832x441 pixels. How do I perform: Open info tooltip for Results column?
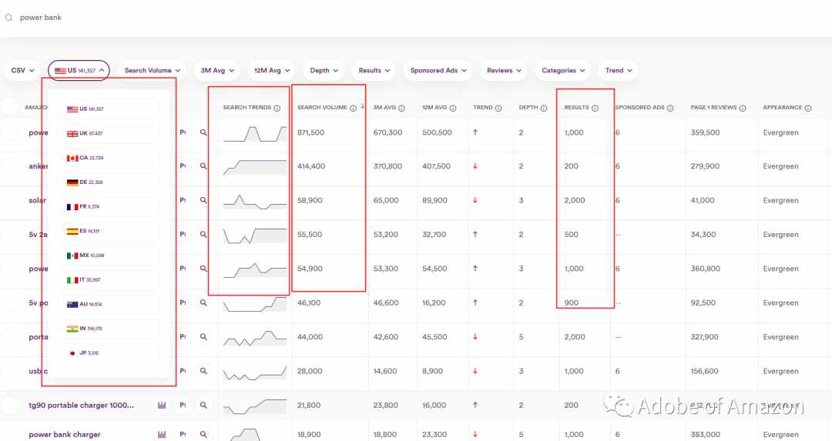point(595,108)
